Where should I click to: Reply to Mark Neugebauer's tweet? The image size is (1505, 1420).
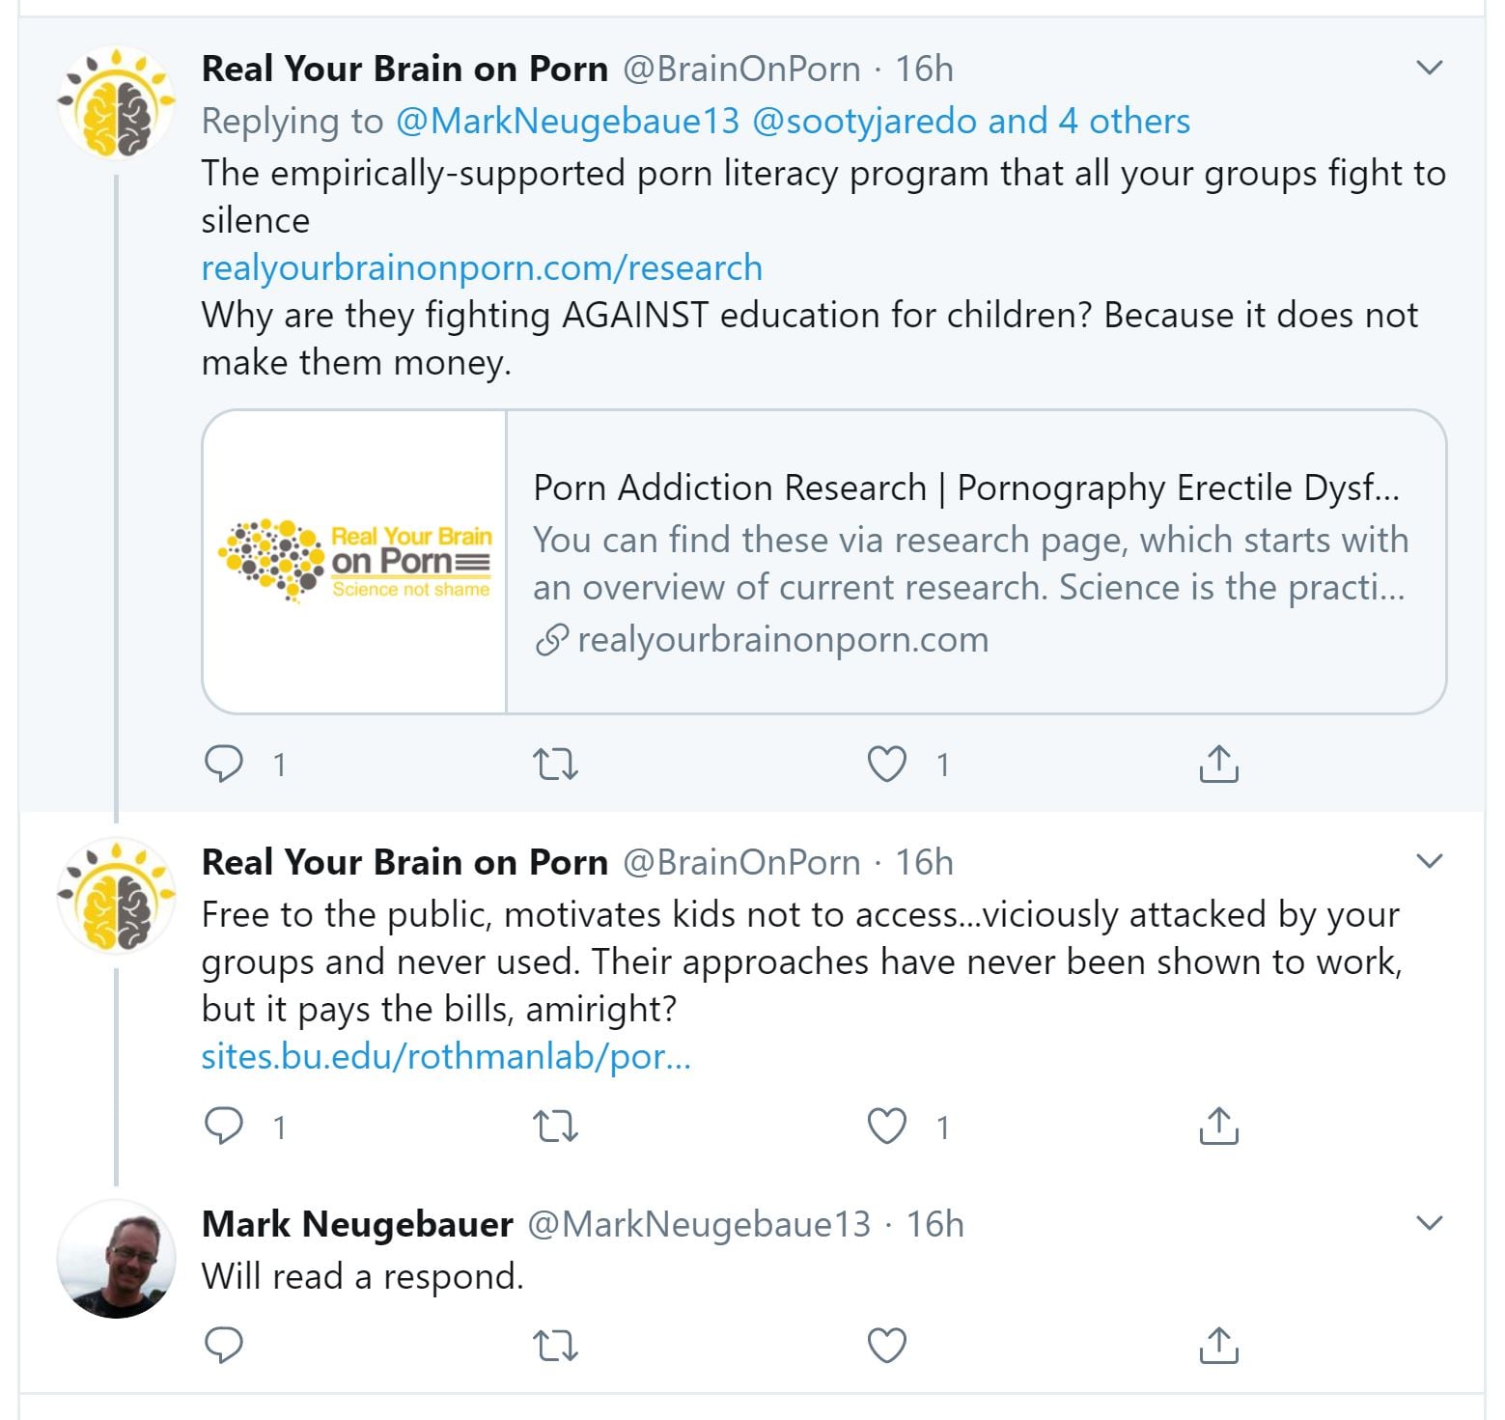click(x=224, y=1345)
